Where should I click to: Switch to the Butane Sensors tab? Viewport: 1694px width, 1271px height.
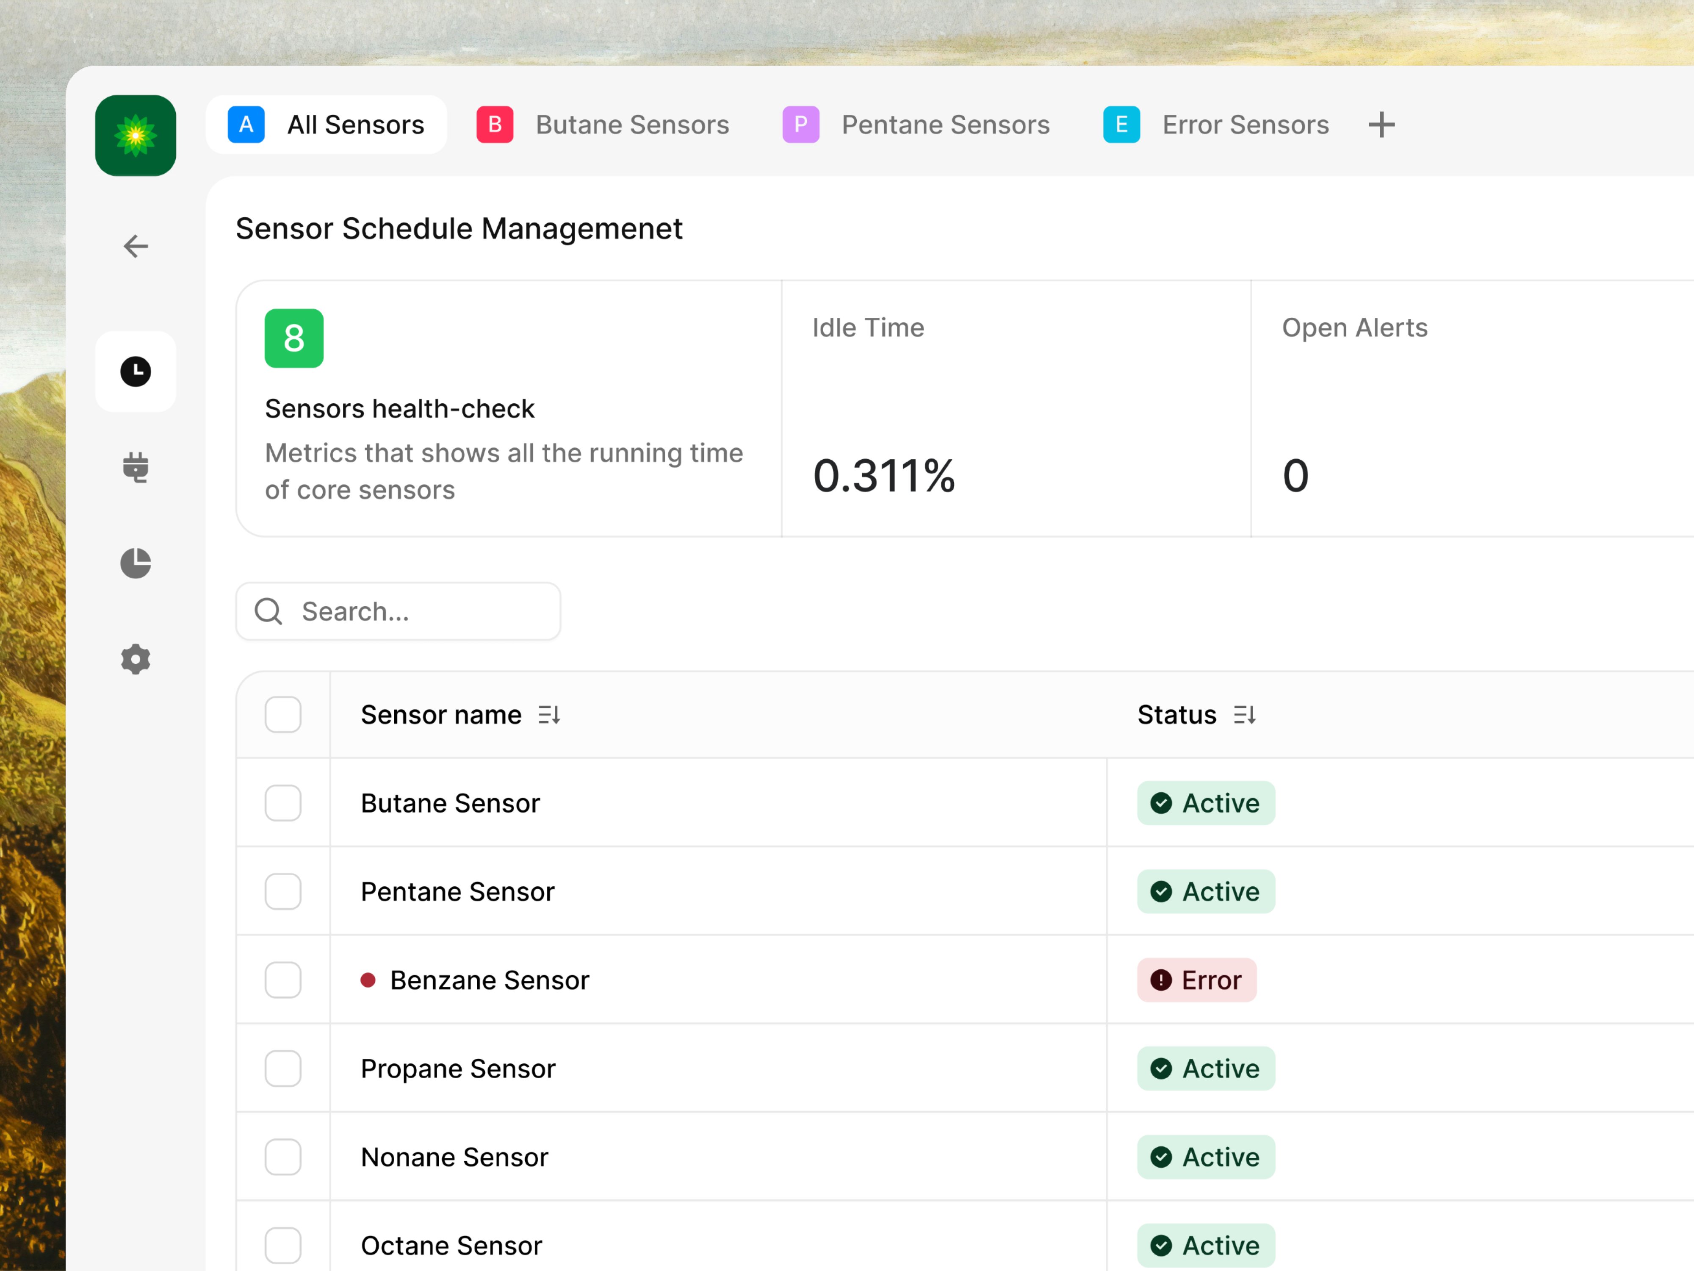point(603,125)
